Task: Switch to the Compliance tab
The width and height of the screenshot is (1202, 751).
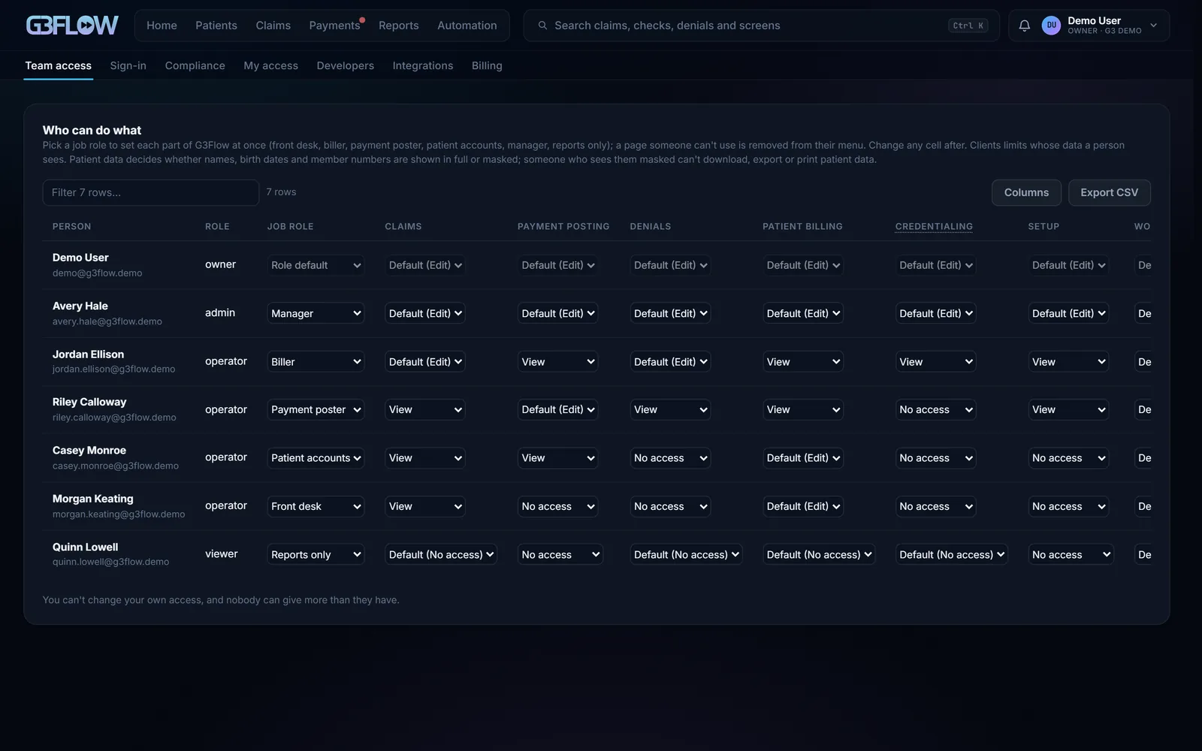Action: (x=195, y=66)
